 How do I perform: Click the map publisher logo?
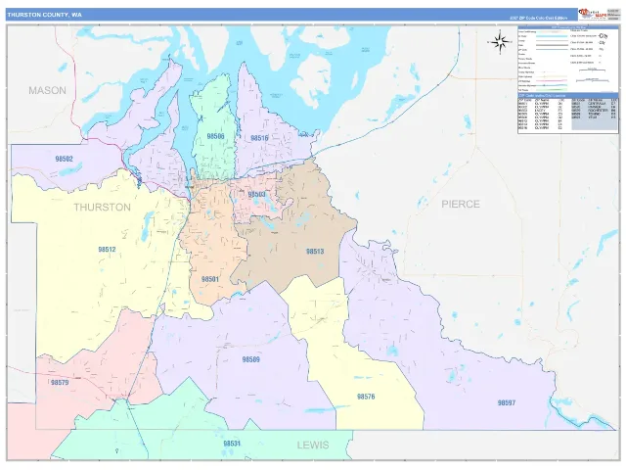click(593, 14)
